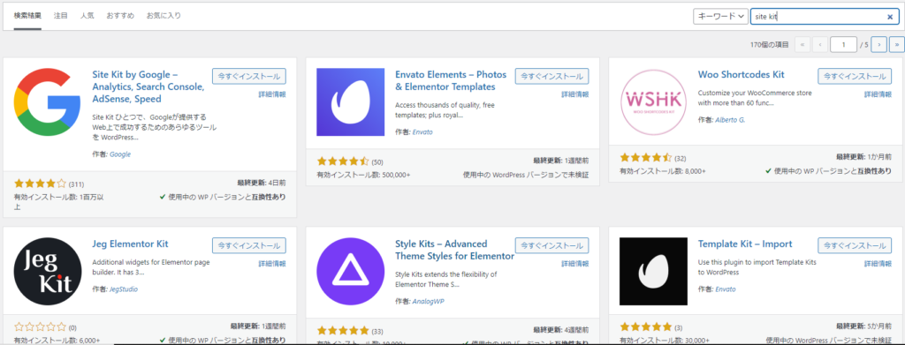Switch to the 検索結果 tab
The height and width of the screenshot is (345, 905).
[x=27, y=16]
